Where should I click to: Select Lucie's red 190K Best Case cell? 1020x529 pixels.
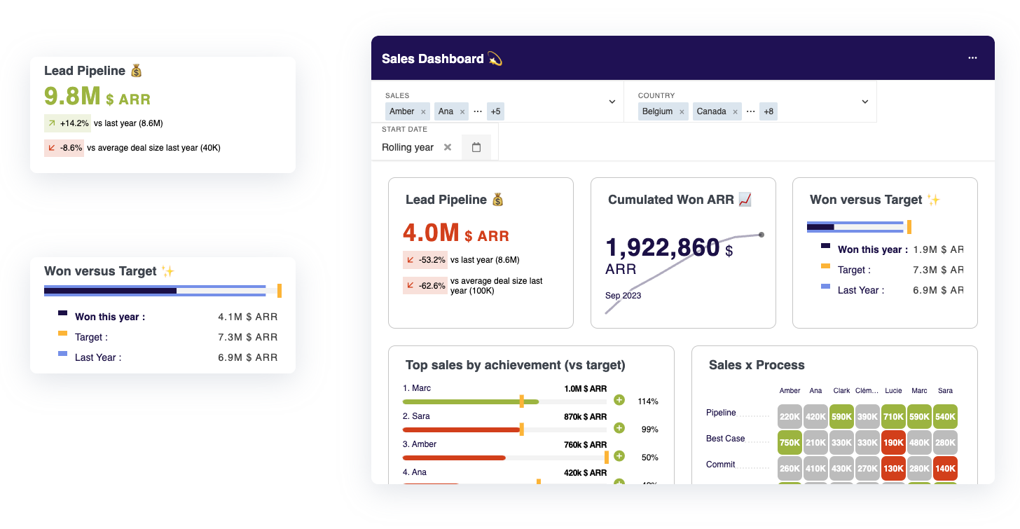tap(893, 442)
